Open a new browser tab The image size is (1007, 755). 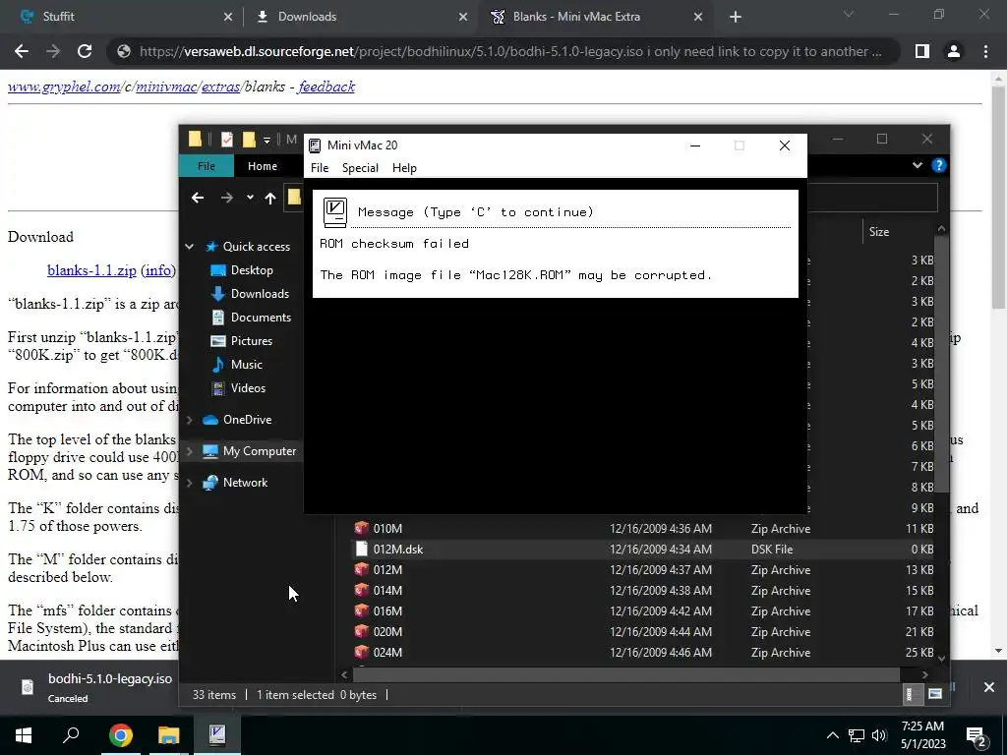click(x=736, y=17)
